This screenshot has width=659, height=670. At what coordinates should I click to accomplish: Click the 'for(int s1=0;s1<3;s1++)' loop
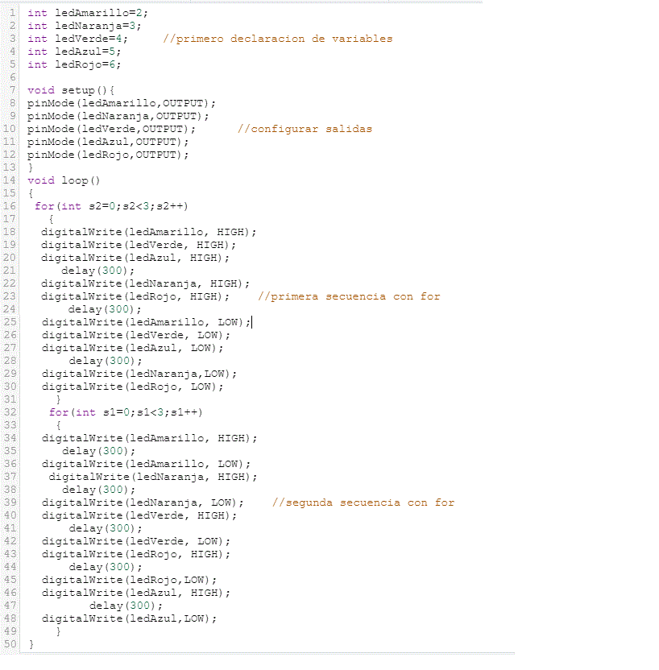coord(126,412)
